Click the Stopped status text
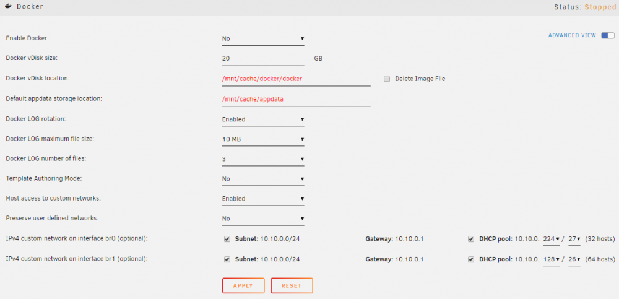 (600, 7)
